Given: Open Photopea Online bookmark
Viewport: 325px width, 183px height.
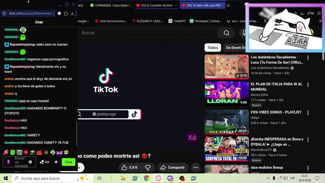Looking at the screenshot, I should click(206, 21).
